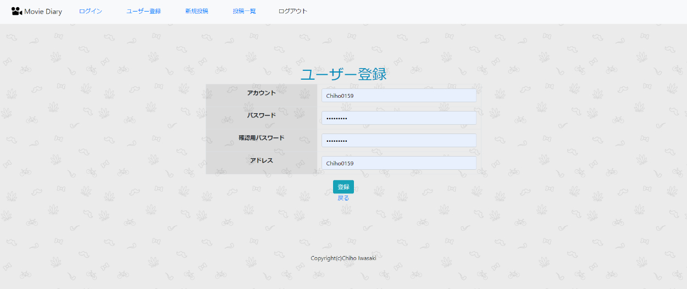Focus the アドレス text field
The width and height of the screenshot is (687, 289).
[398, 163]
